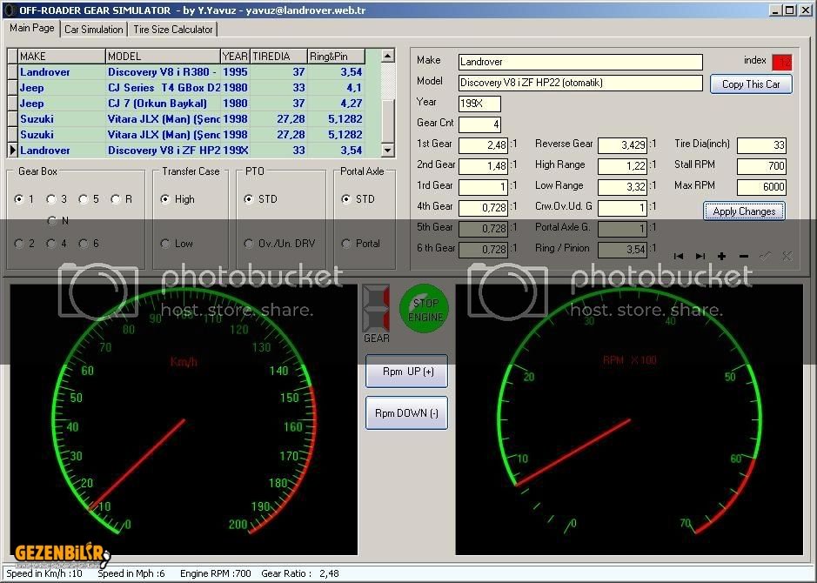Click the MAKE column header
This screenshot has height=583, width=817.
62,57
